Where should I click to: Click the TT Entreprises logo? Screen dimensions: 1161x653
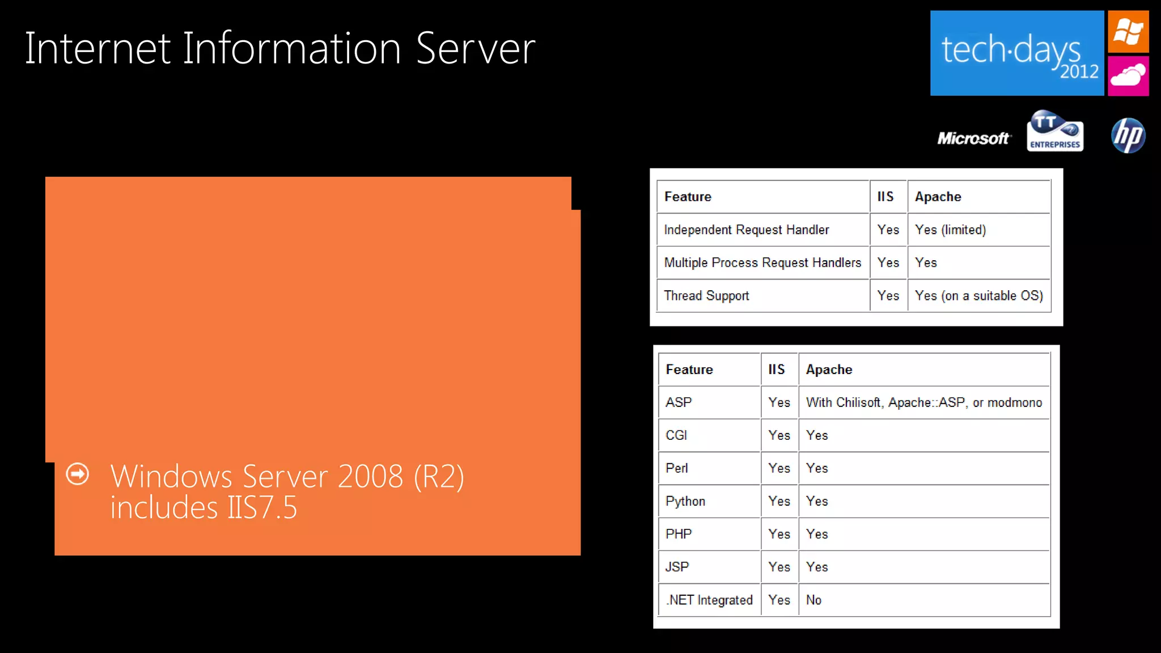coord(1055,131)
